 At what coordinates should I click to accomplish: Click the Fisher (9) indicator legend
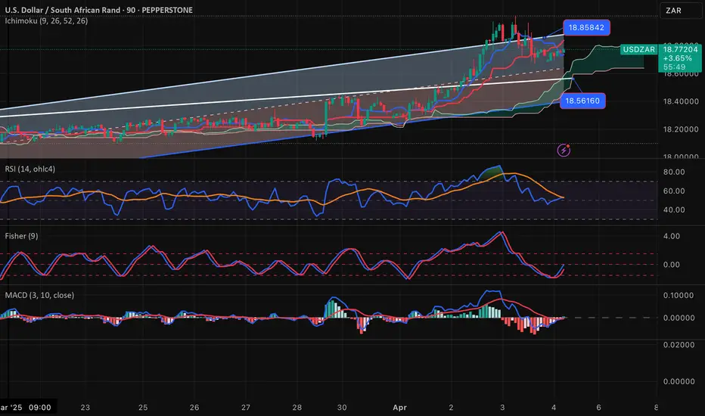(x=21, y=236)
